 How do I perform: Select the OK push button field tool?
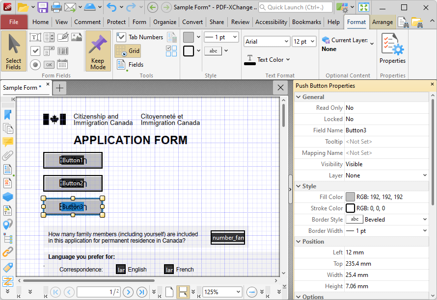point(49,65)
